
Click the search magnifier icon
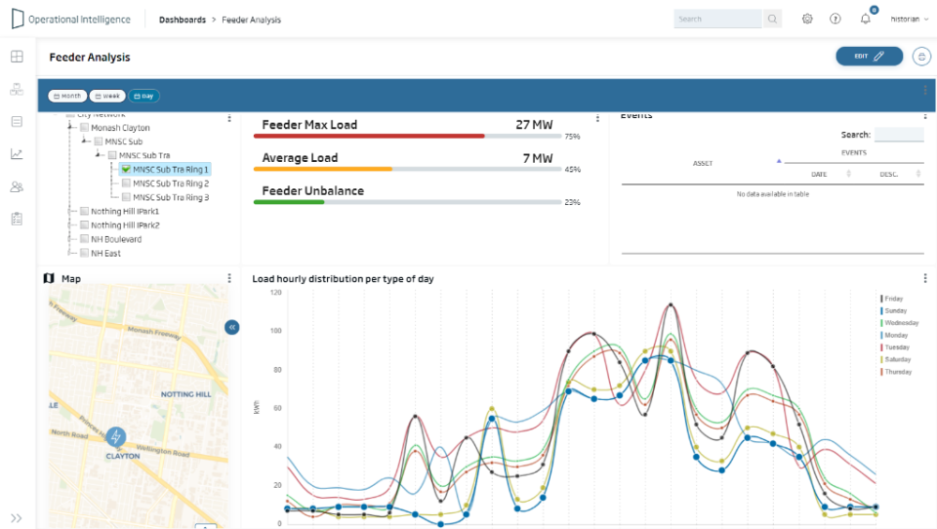tap(772, 20)
